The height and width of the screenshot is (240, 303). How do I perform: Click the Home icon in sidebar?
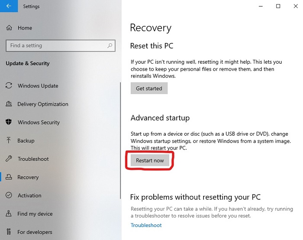point(9,28)
